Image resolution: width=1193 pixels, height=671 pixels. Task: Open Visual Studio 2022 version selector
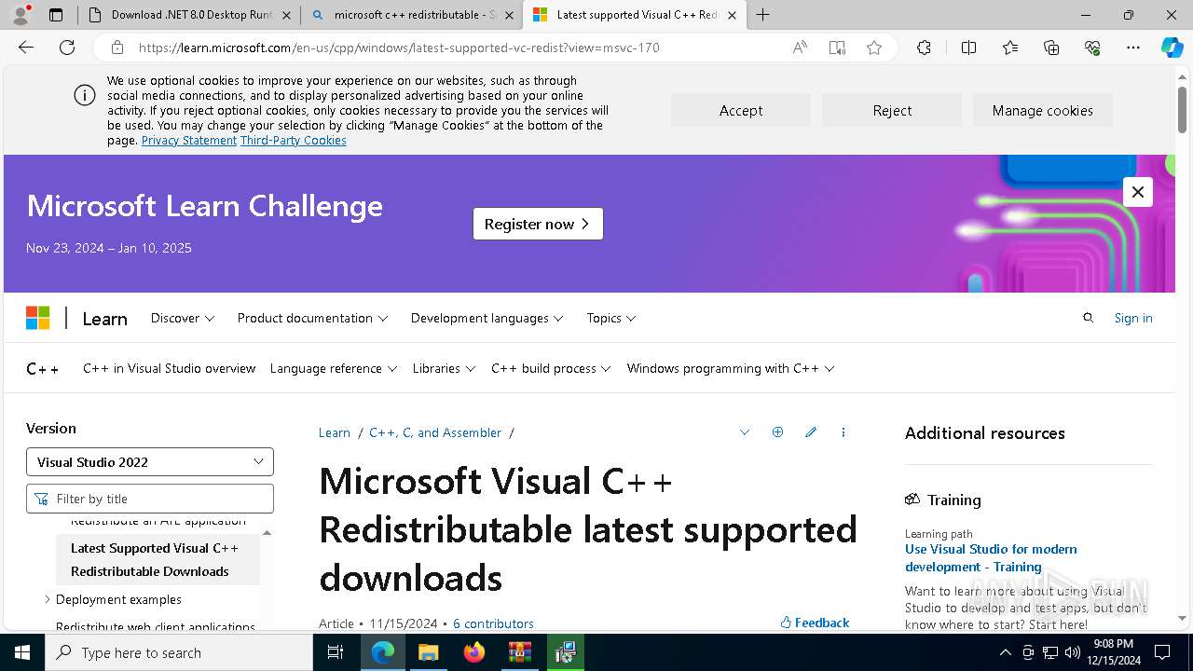tap(150, 461)
